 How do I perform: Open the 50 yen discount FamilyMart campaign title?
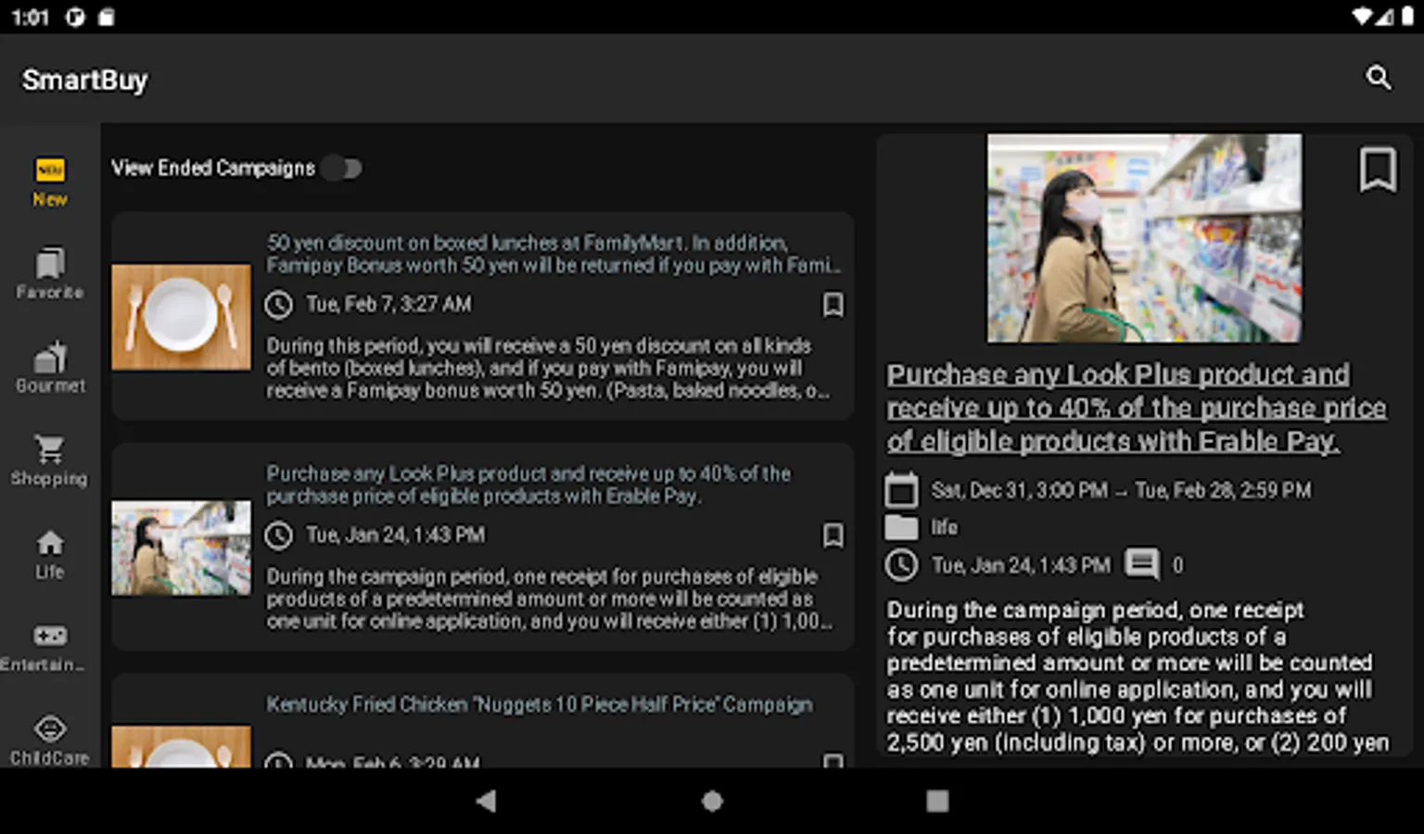tap(553, 254)
